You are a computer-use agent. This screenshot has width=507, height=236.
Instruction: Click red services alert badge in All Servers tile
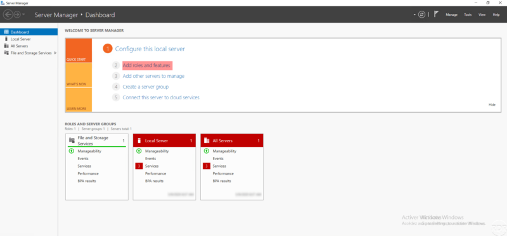point(207,166)
